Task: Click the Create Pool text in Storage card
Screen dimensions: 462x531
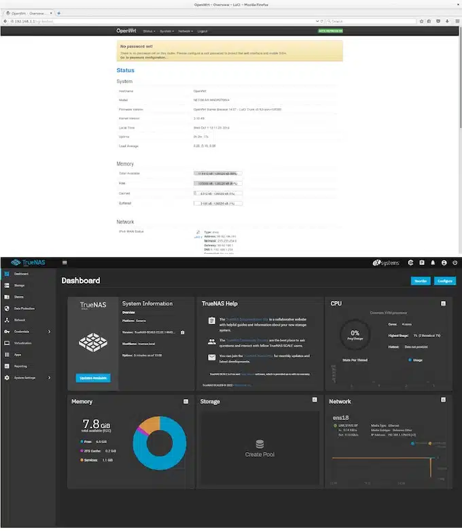Action: [x=260, y=455]
